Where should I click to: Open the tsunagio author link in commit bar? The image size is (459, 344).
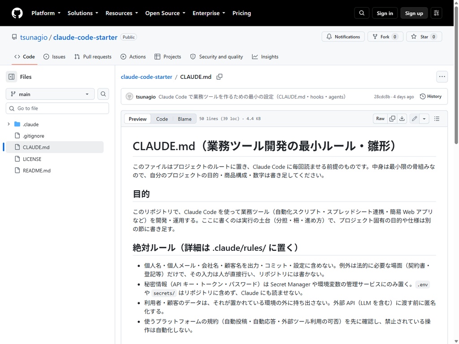[146, 97]
